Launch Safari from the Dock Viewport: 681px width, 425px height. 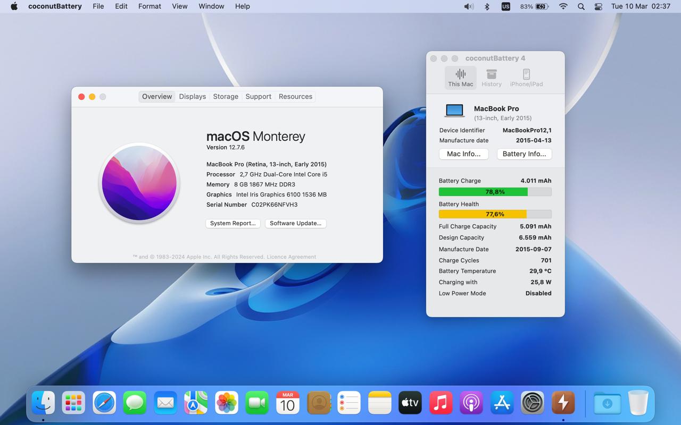(104, 403)
